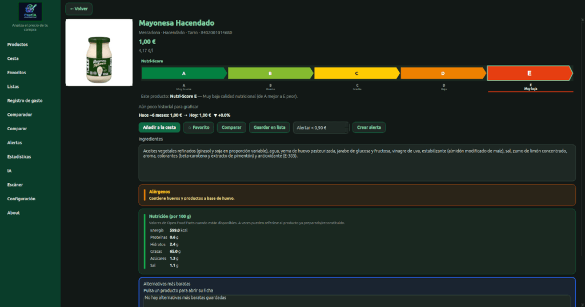Viewport: 585px width, 307px height.
Task: Select Nutri-Score D orange segment
Action: [x=443, y=74]
